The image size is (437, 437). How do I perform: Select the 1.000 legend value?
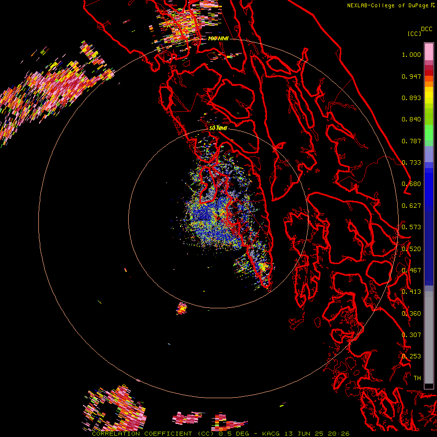(x=411, y=54)
